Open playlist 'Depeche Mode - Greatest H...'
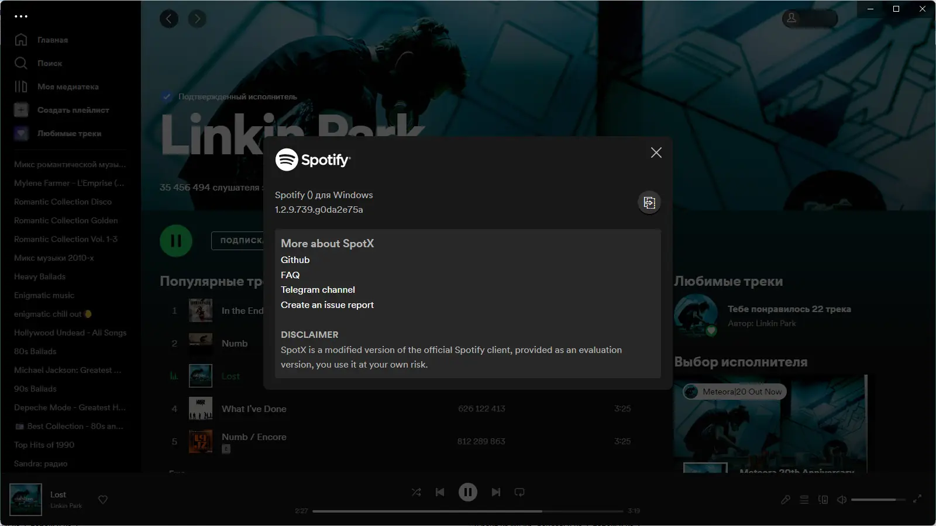 70,408
